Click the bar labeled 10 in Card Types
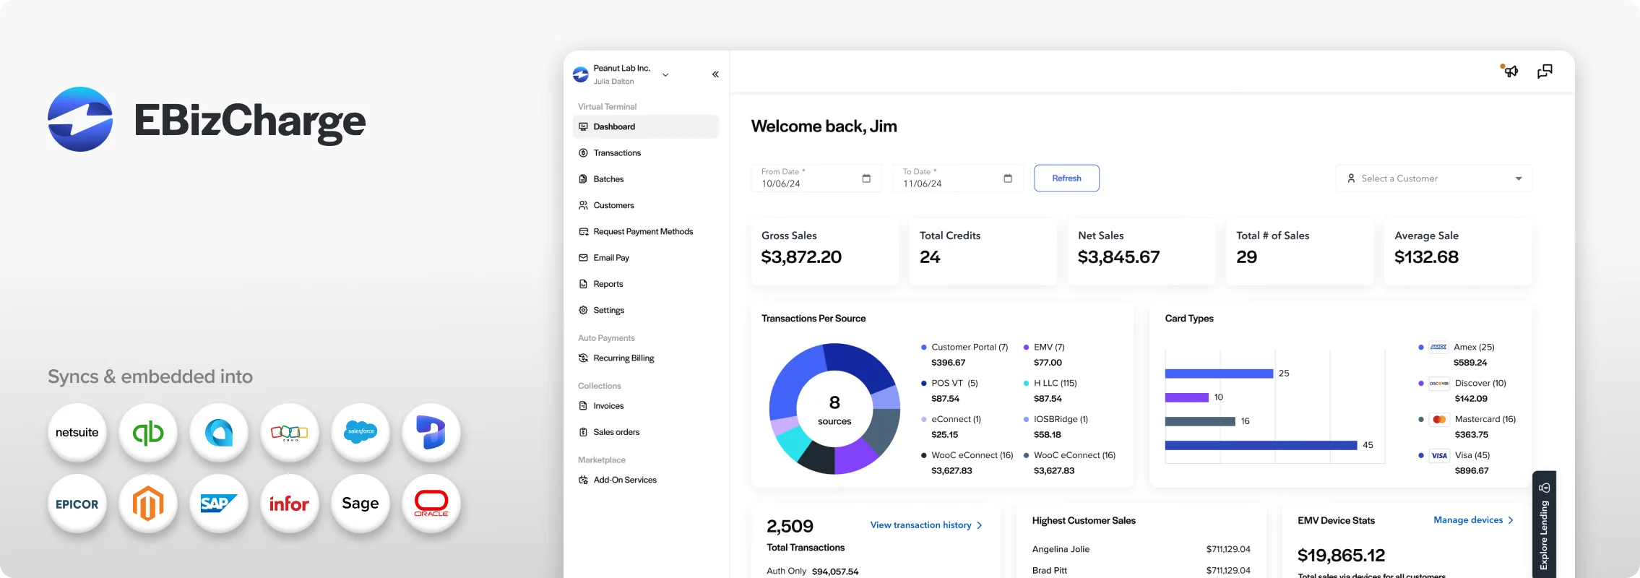 tap(1186, 397)
